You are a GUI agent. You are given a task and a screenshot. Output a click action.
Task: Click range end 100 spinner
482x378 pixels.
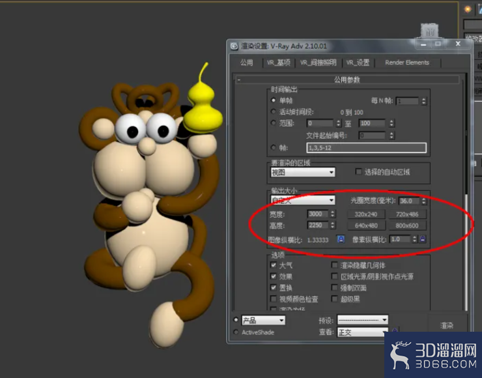pyautogui.click(x=391, y=123)
